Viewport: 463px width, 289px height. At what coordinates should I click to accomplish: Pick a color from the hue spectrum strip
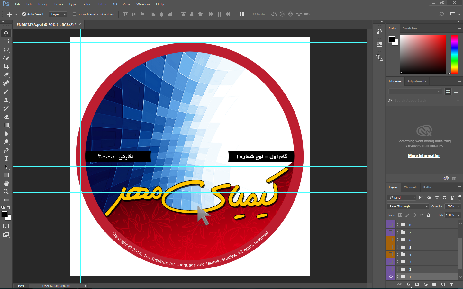coord(454,54)
